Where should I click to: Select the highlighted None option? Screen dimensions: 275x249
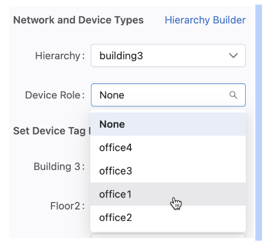pyautogui.click(x=168, y=124)
